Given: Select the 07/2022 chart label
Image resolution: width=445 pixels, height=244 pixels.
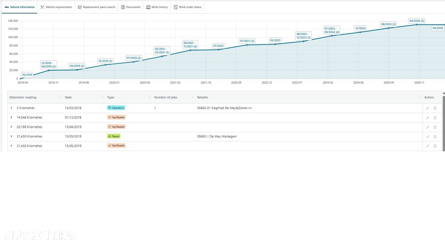Looking at the screenshot, I should [x=218, y=46].
